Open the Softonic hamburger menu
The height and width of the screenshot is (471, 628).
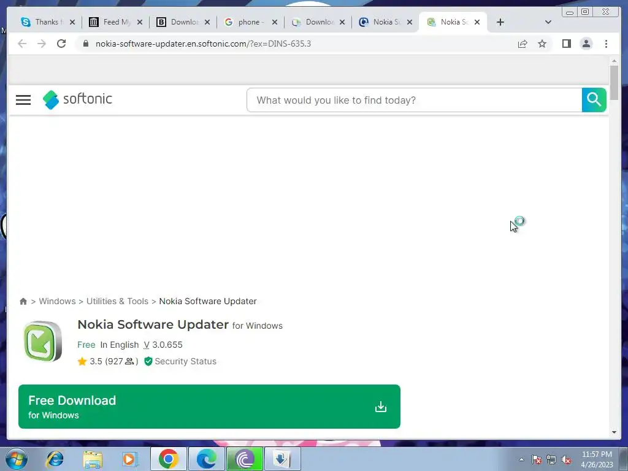coord(23,100)
